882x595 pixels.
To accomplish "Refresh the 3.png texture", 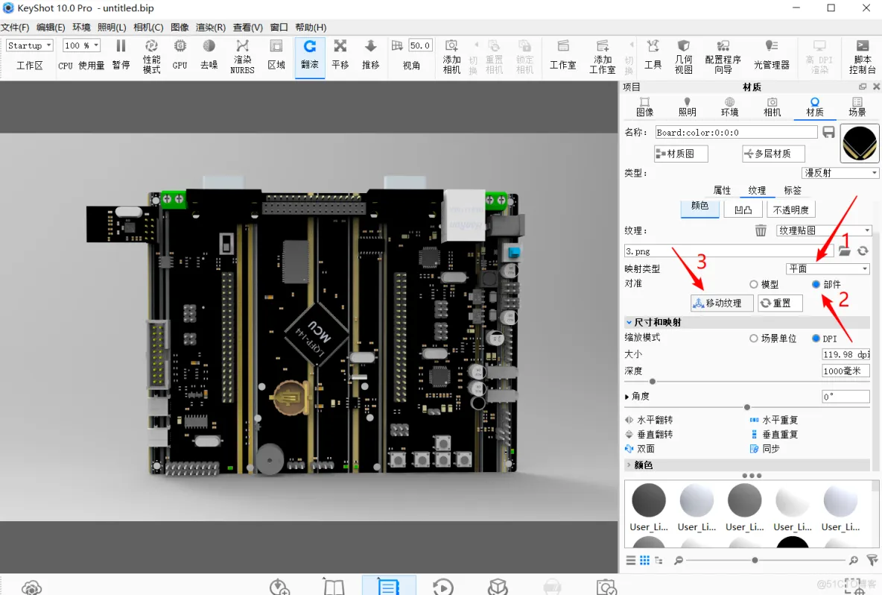I will pos(863,251).
